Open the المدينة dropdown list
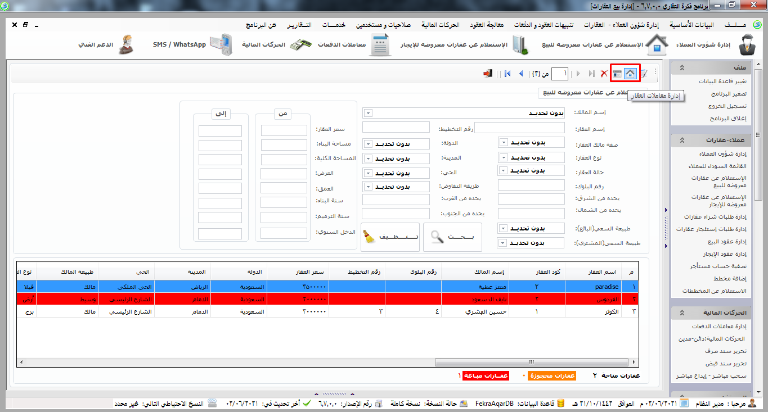Image resolution: width=768 pixels, height=412 pixels. 368,158
